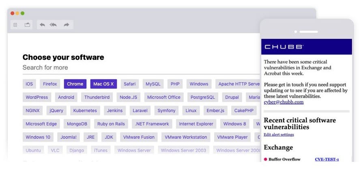Click the reply-all double arrow icon
363x172 pixels.
(x=53, y=25)
